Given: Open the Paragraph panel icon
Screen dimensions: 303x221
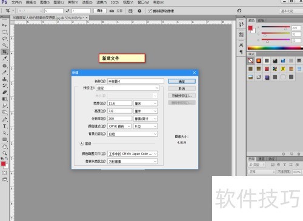Looking at the screenshot, I should click(241, 52).
